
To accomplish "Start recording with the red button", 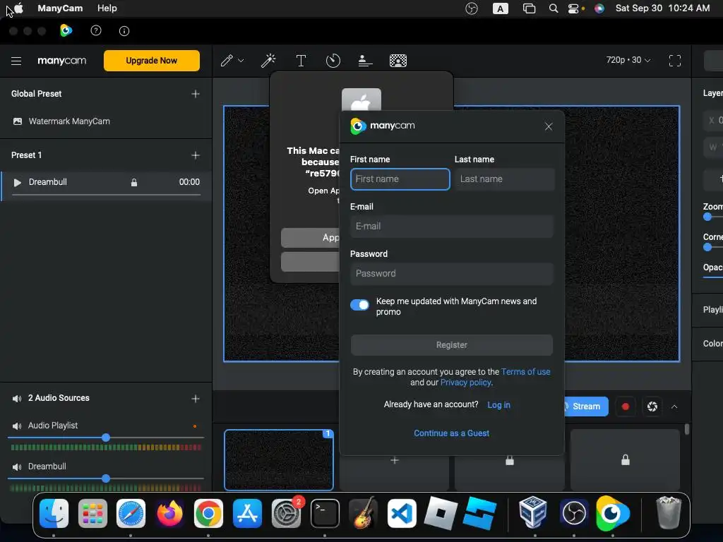I will click(626, 406).
